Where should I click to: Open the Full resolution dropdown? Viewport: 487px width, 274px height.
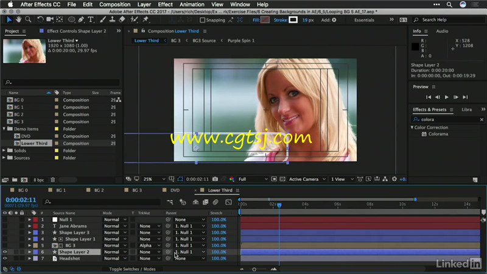253,179
